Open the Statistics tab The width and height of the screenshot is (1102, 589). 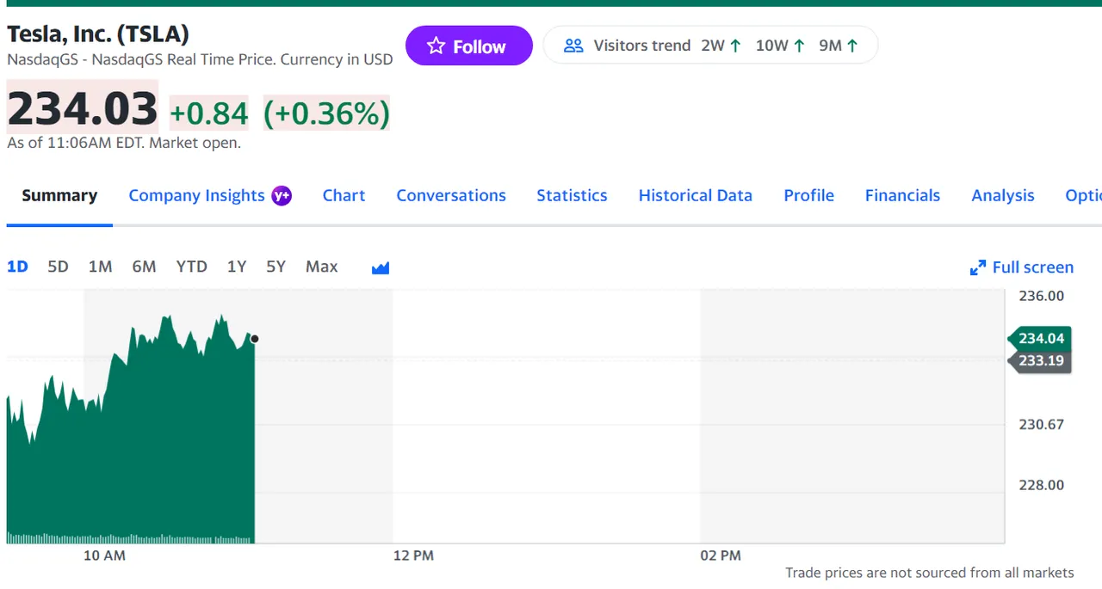pos(572,195)
